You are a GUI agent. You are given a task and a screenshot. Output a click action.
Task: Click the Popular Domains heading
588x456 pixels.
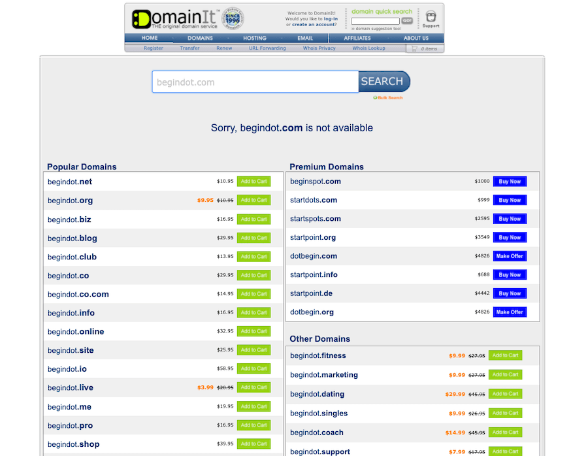(x=82, y=167)
